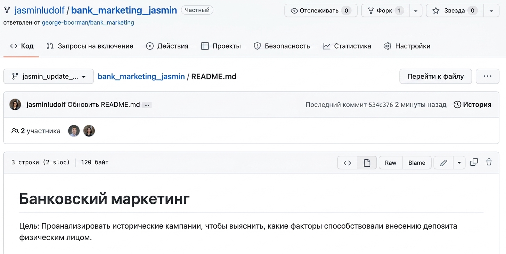Click the Raw button
506x254 pixels.
coord(391,163)
